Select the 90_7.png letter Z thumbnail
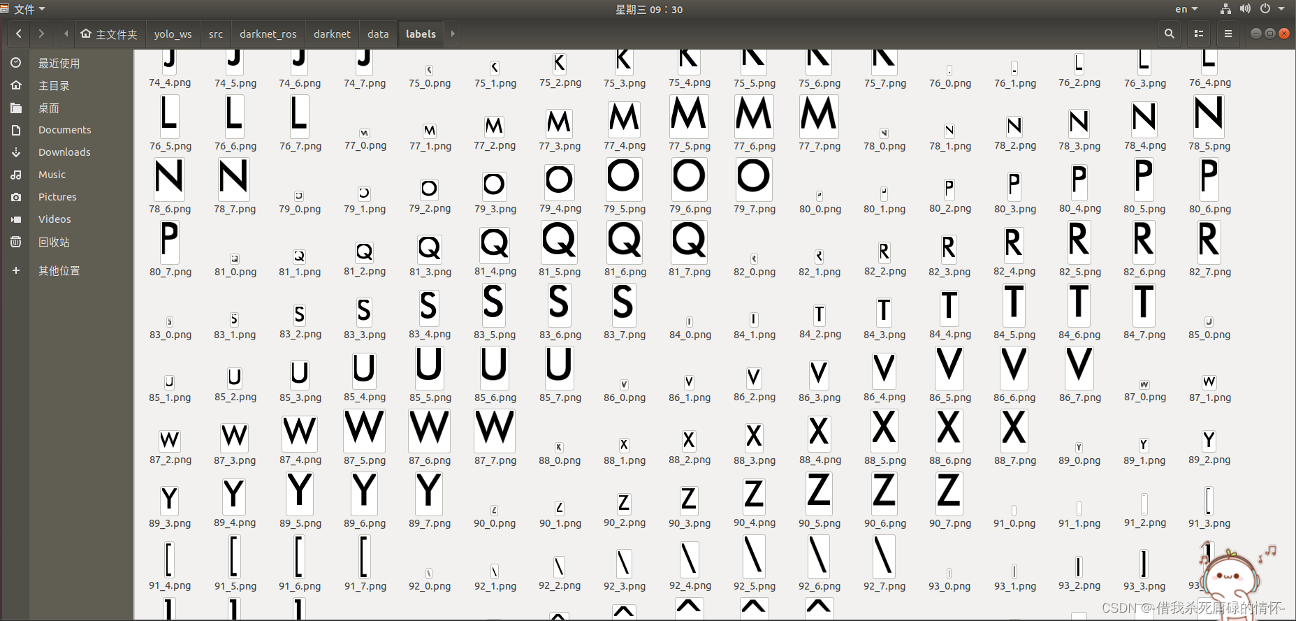The image size is (1296, 621). 949,492
